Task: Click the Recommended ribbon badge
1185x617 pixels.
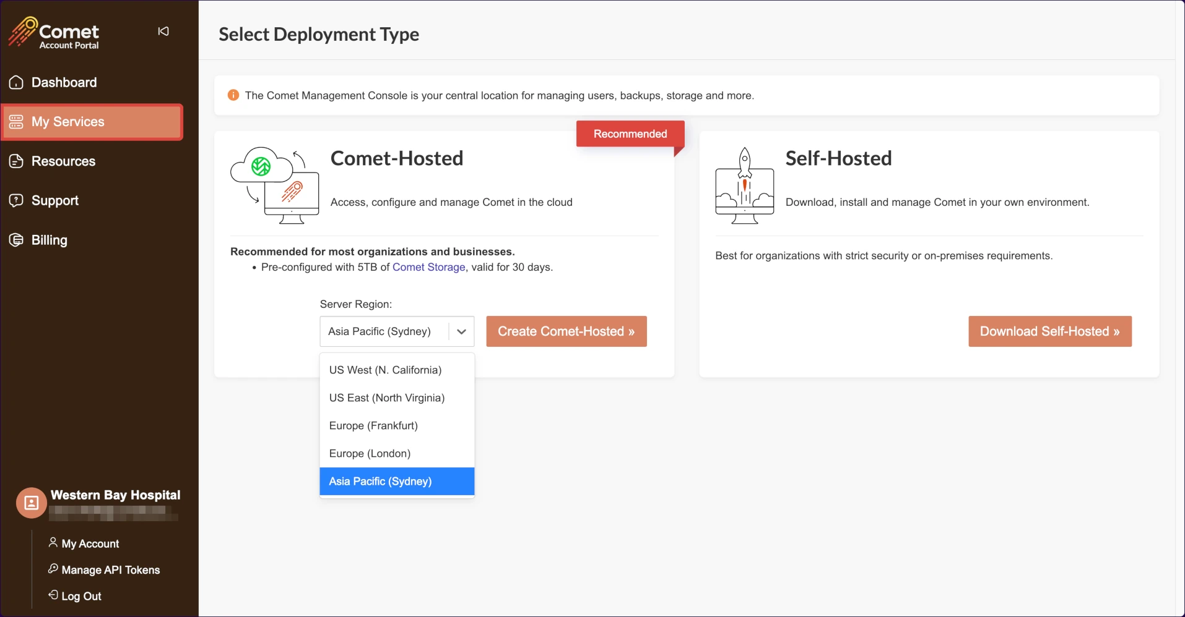Action: (630, 134)
